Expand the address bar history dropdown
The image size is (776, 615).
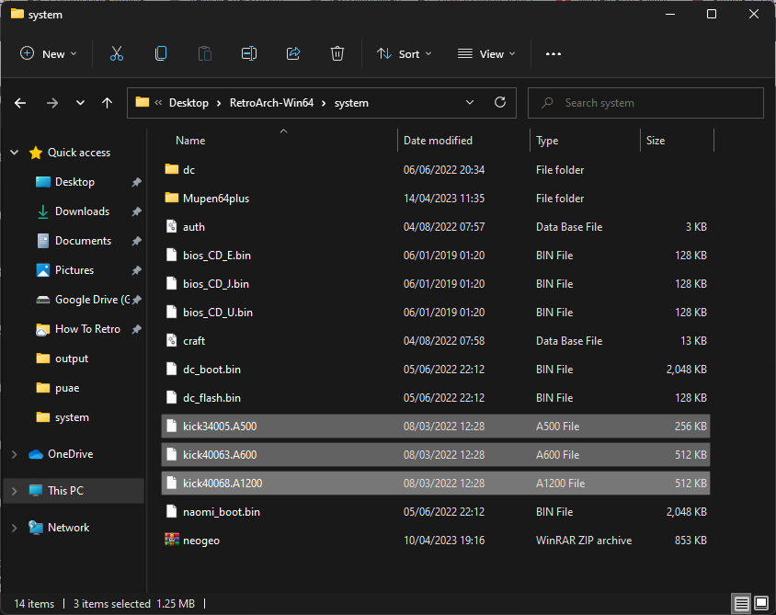point(470,102)
